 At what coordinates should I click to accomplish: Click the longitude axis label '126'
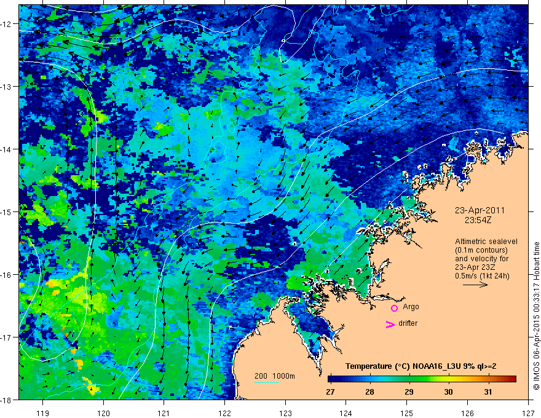click(467, 413)
